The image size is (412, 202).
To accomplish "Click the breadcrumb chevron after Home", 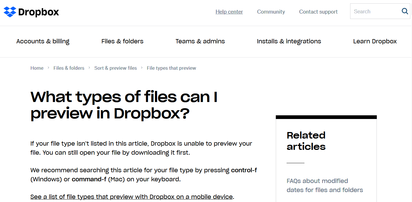I will (x=49, y=68).
